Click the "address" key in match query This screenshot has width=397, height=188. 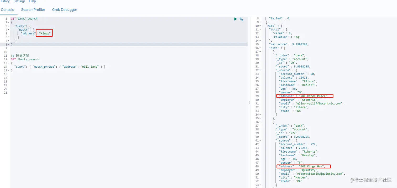[x=28, y=34]
